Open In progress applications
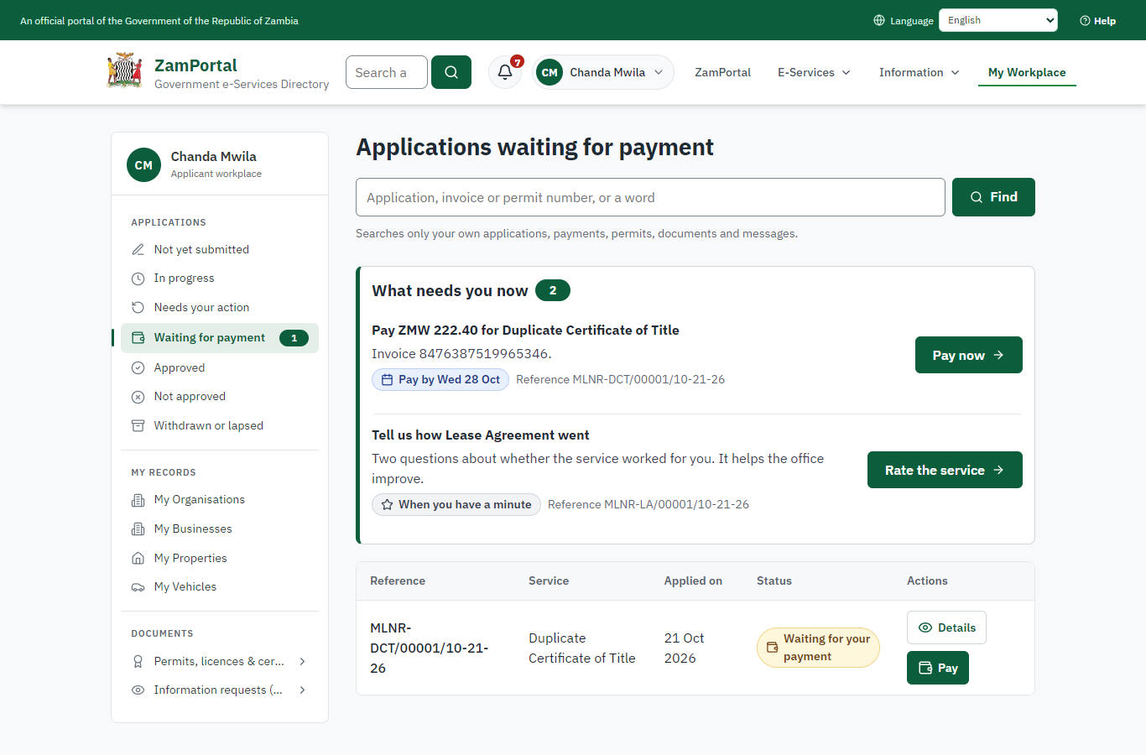 coord(220,279)
